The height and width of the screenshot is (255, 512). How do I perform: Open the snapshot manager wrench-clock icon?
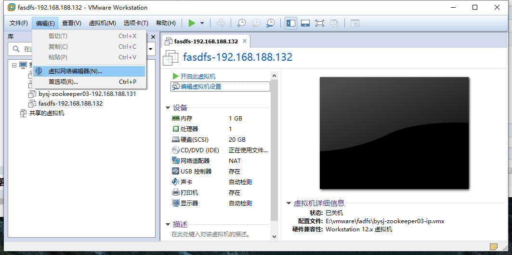click(270, 23)
